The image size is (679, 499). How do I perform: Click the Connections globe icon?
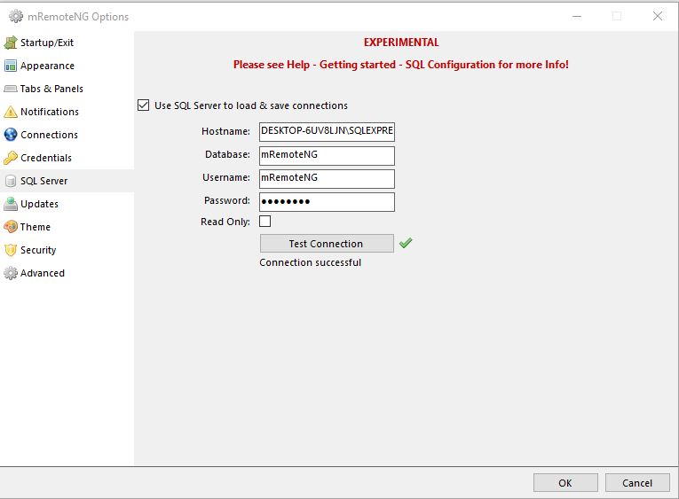11,135
